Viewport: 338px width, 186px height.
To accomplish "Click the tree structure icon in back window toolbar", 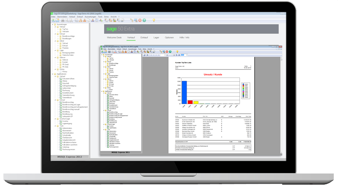I will [132, 20].
